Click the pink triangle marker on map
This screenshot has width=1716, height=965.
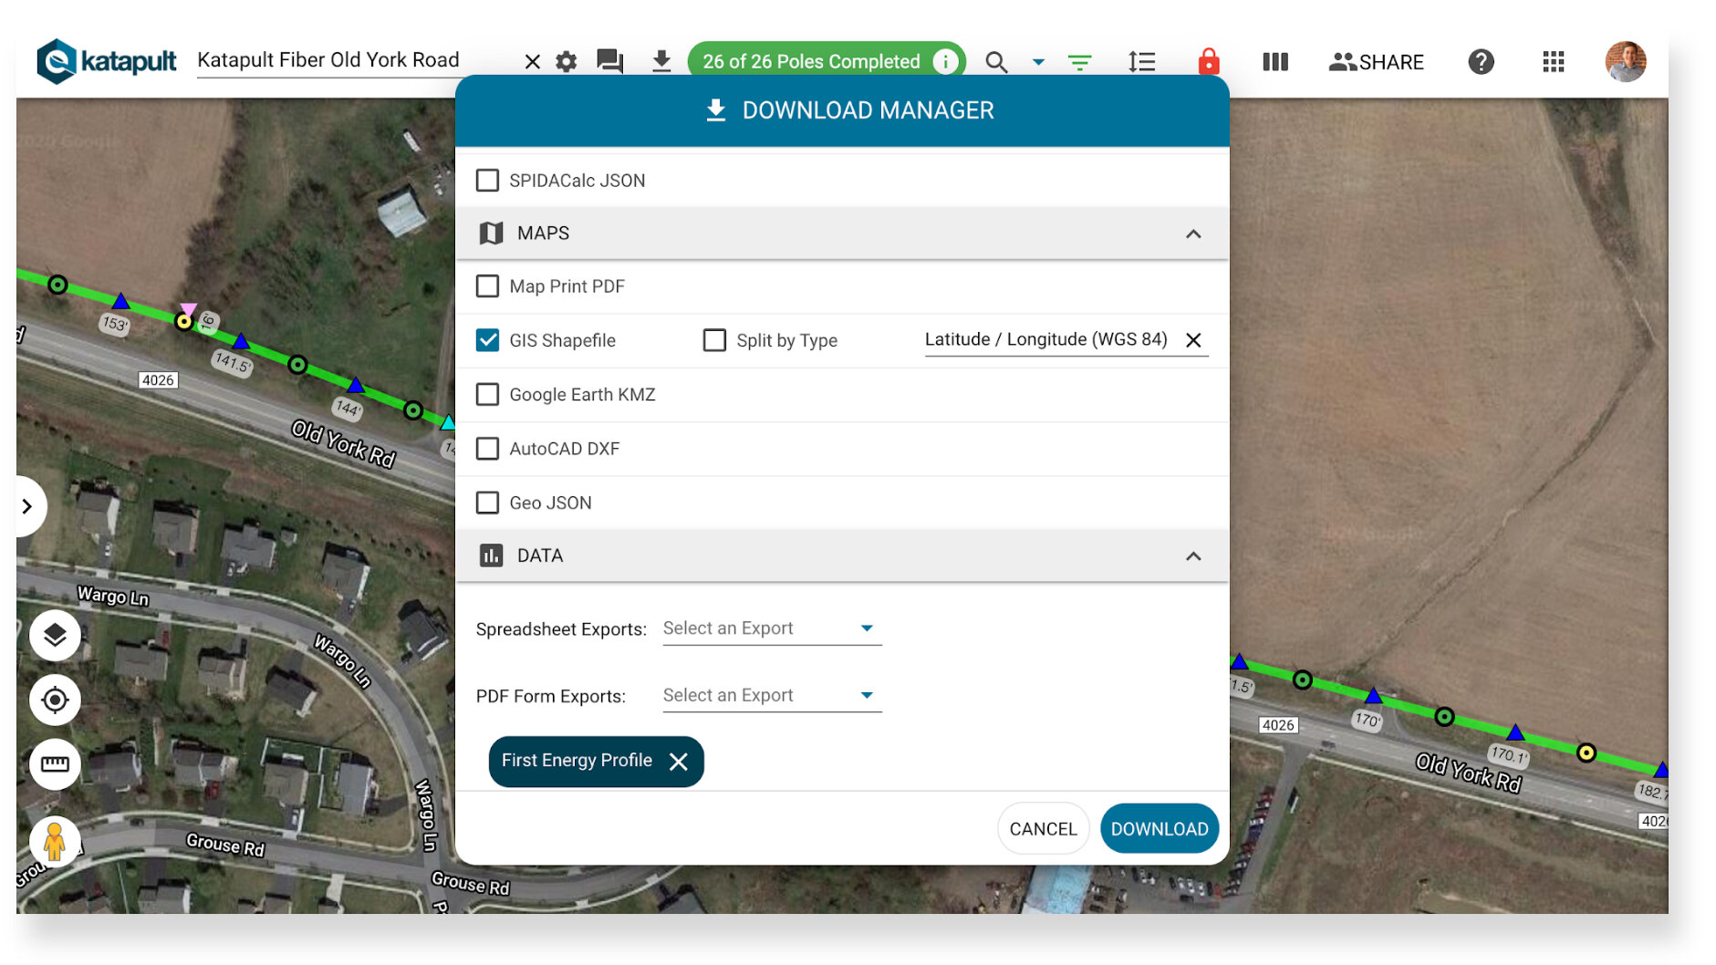pos(188,309)
